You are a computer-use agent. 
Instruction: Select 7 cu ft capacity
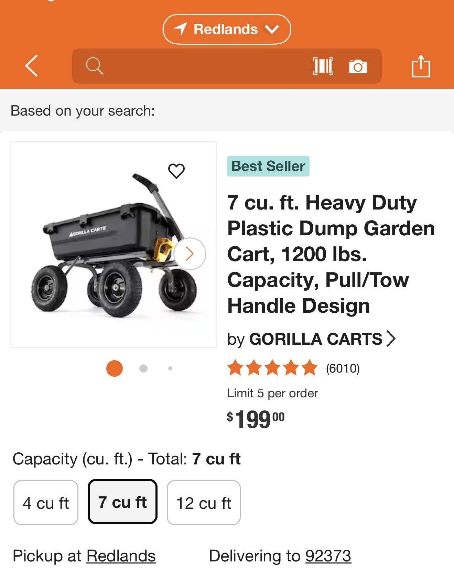click(x=122, y=502)
